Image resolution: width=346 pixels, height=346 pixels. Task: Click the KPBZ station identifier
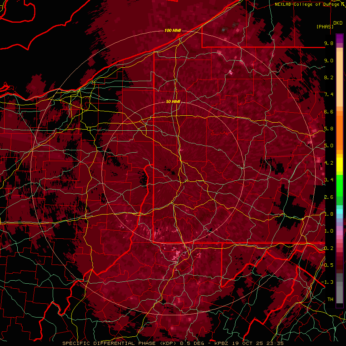coord(221,343)
